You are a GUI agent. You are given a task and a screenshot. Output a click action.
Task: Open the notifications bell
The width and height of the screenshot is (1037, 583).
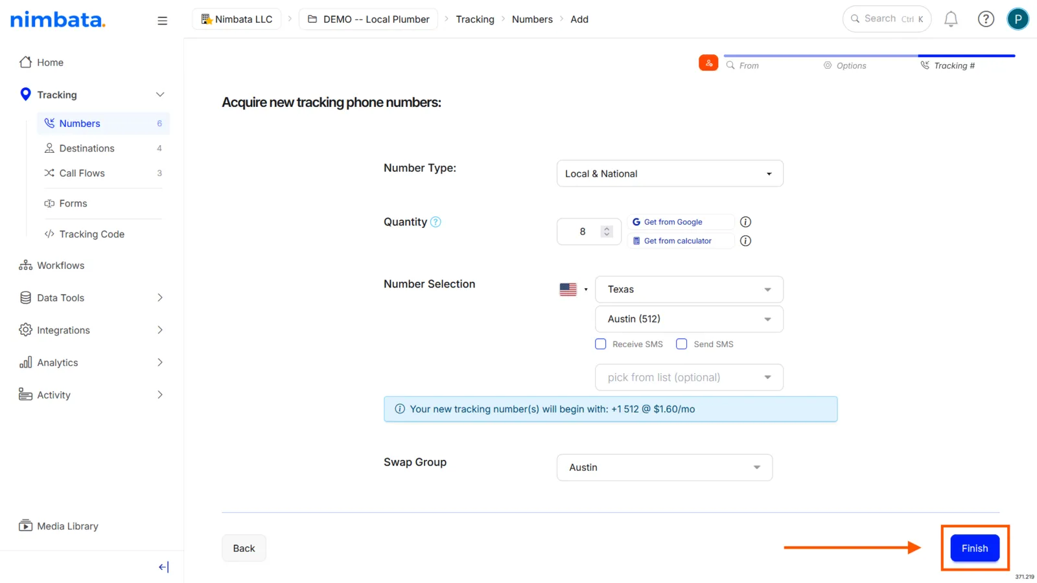coord(951,19)
